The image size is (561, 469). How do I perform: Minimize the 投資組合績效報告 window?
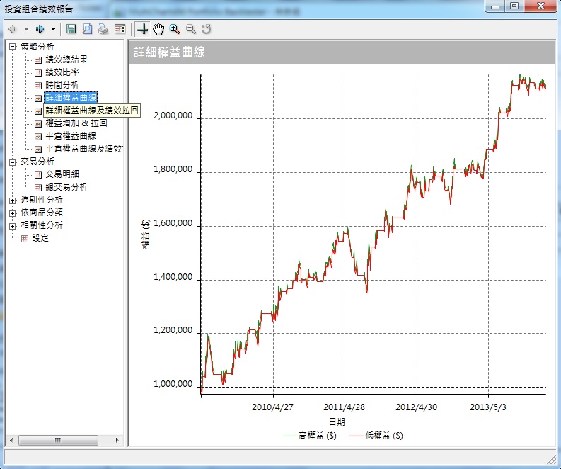click(495, 6)
